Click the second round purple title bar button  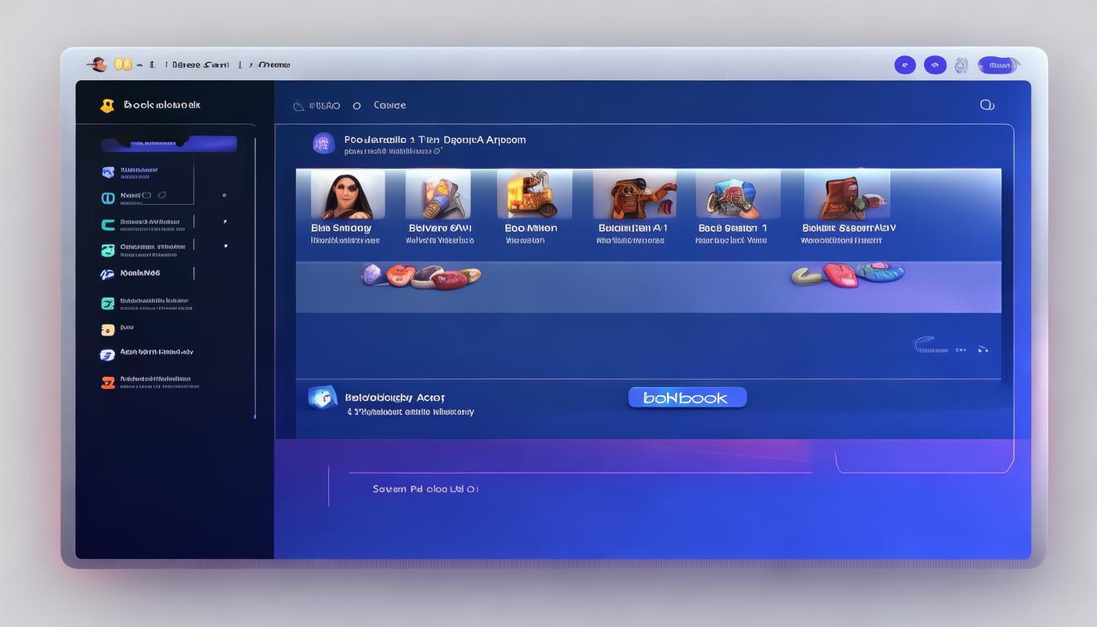935,65
